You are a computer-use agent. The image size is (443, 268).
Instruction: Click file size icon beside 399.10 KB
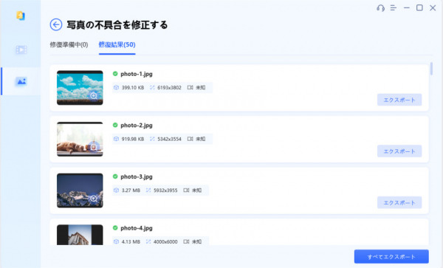(x=116, y=88)
